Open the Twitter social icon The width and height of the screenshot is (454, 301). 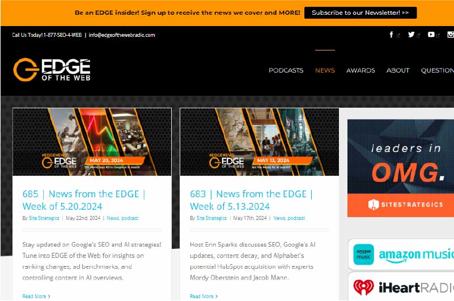pos(411,35)
